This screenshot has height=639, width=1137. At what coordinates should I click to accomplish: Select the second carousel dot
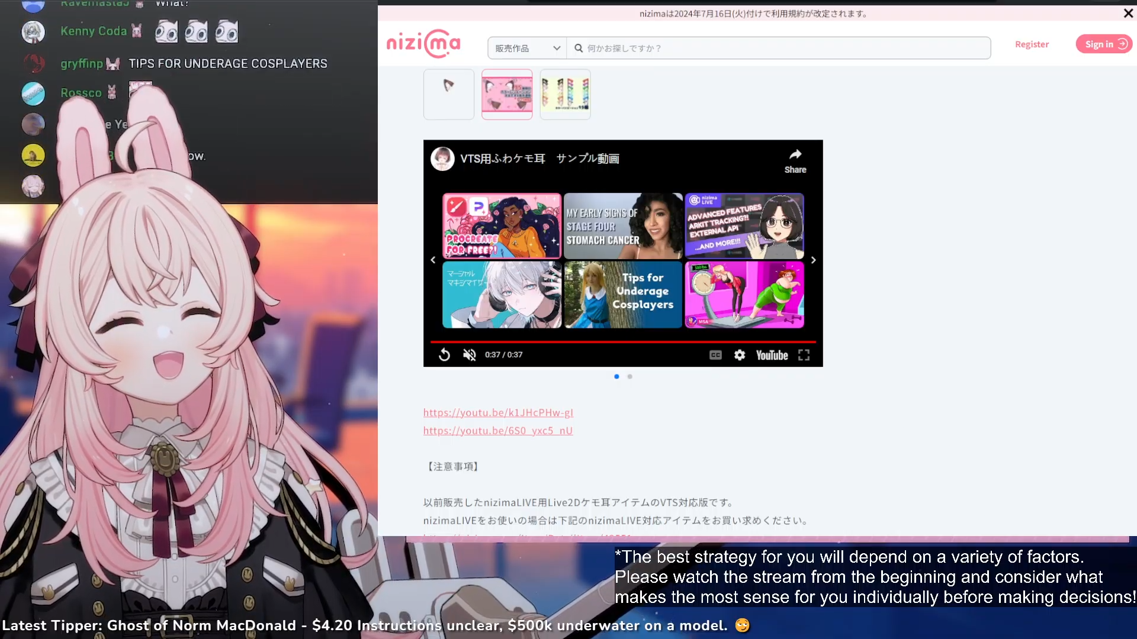click(629, 376)
